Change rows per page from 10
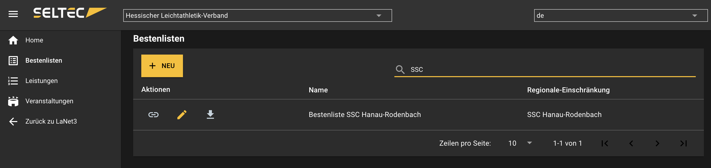This screenshot has height=168, width=711. (x=520, y=143)
